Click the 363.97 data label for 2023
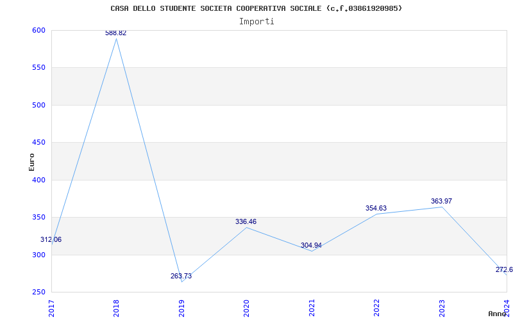513x320 pixels. 441,201
